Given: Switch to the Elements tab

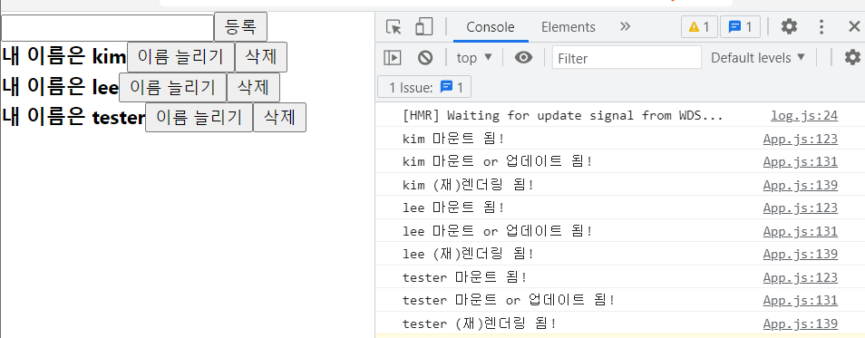Looking at the screenshot, I should click(569, 27).
